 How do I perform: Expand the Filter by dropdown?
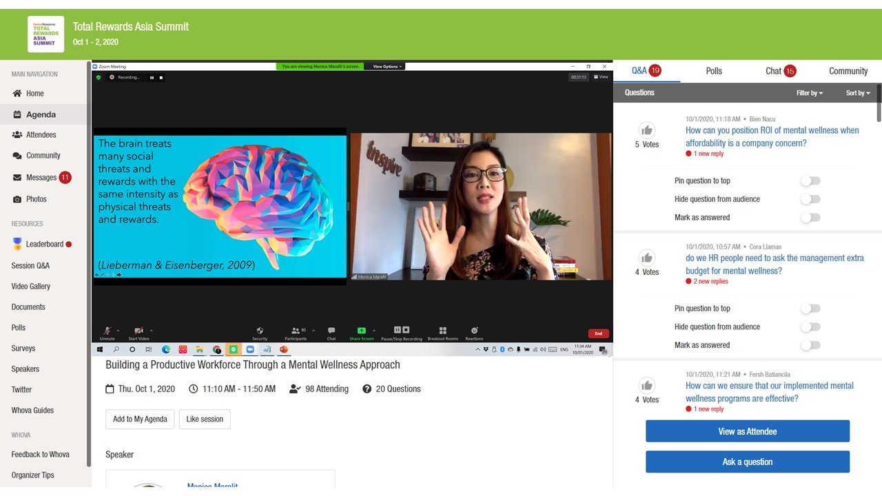coord(810,93)
